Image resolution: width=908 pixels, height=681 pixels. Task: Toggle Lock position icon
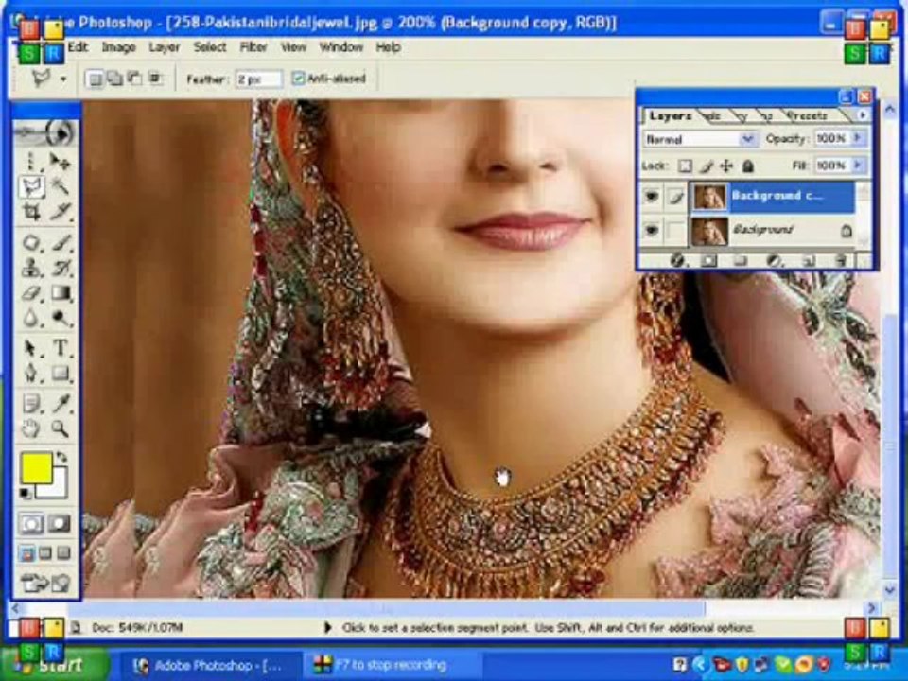pyautogui.click(x=726, y=166)
